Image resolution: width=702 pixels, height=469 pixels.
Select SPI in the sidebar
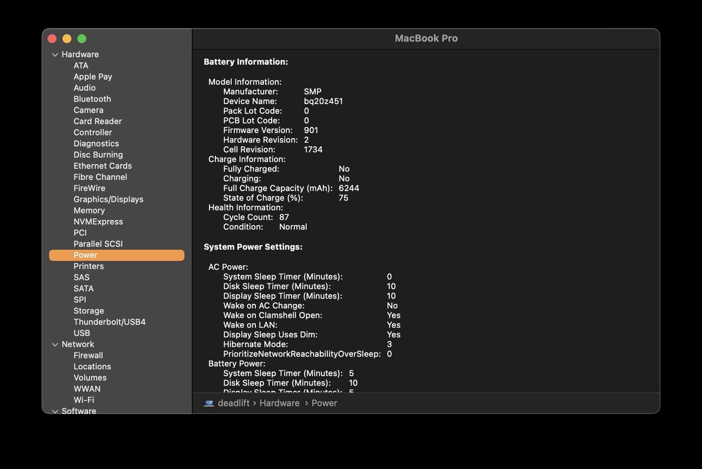click(80, 300)
